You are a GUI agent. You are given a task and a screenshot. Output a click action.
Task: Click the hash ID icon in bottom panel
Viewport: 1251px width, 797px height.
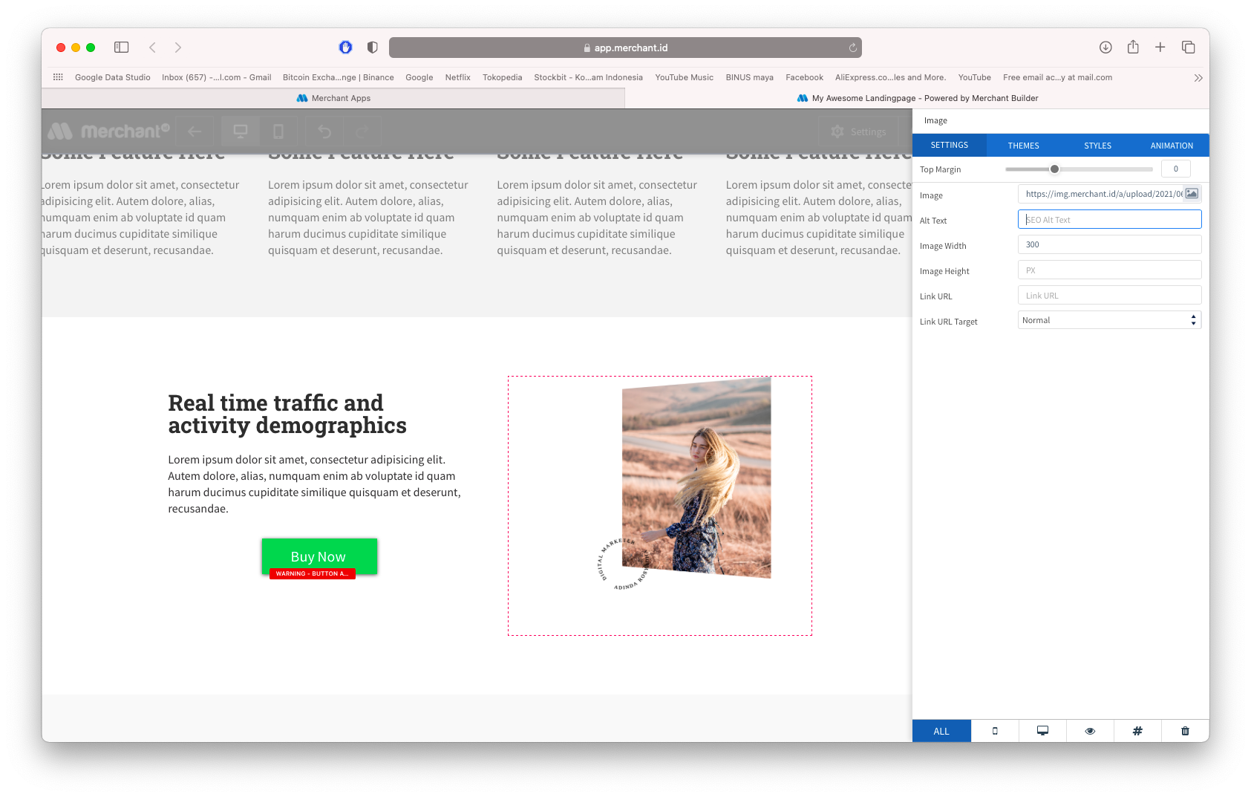click(x=1137, y=731)
